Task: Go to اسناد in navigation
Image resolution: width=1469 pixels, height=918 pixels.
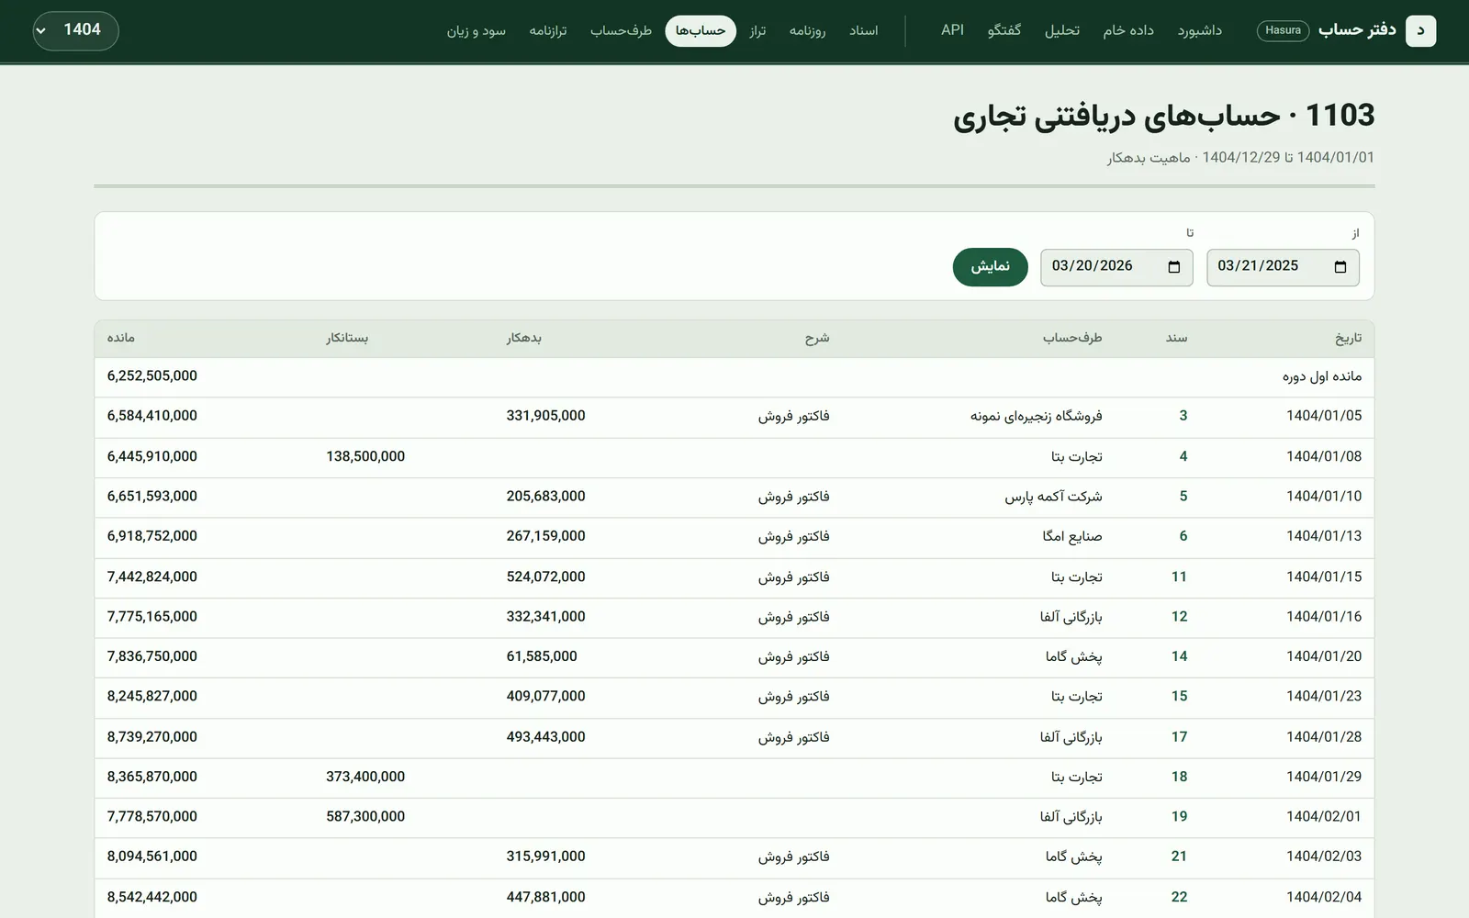Action: [863, 30]
